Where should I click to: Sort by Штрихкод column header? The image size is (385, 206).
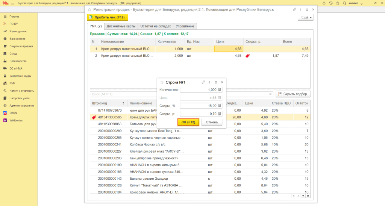coord(109,103)
